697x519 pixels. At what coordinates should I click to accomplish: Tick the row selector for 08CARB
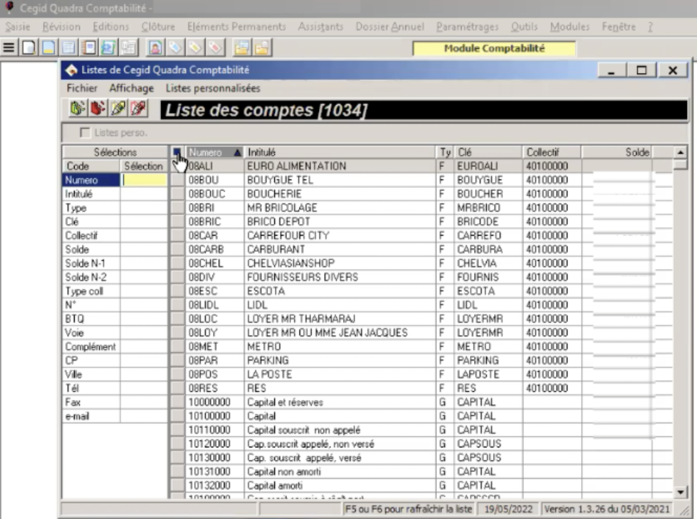(178, 249)
